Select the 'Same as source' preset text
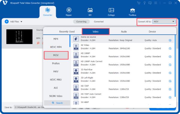The image size is (180, 114). (x=88, y=37)
